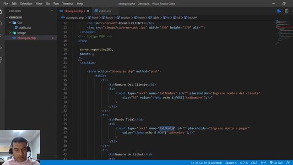Click form in the breadcrumb
The width and height of the screenshot is (293, 165).
(141, 17)
